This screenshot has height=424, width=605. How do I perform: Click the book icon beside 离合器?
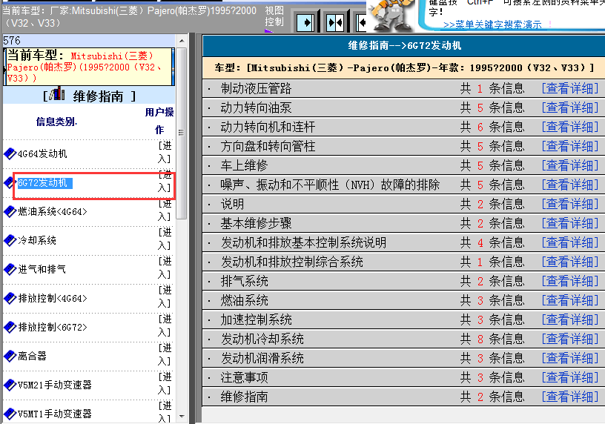[x=10, y=356]
